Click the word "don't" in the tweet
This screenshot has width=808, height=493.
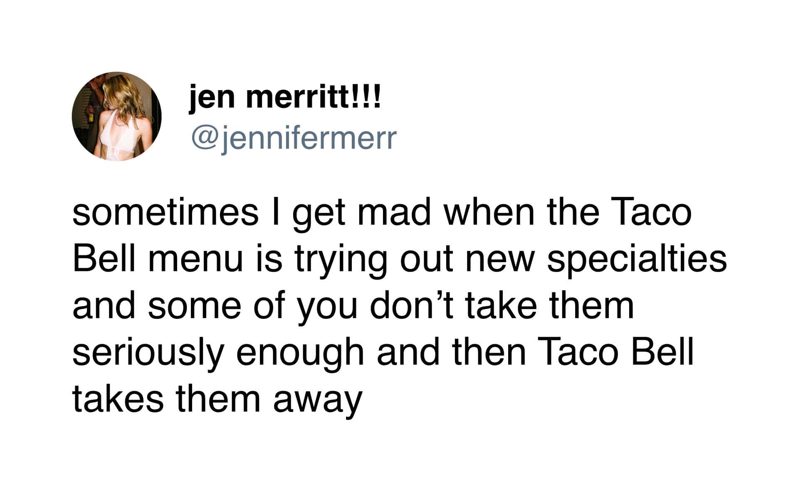pos(411,305)
